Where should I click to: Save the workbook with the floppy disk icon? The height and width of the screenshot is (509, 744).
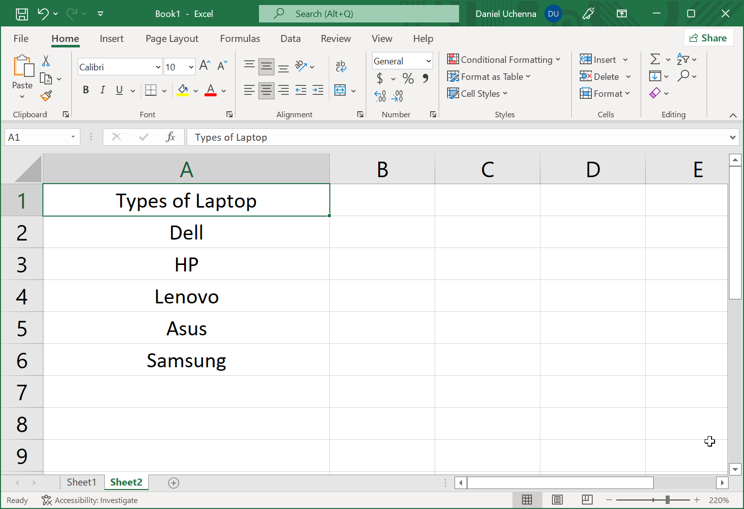(22, 14)
